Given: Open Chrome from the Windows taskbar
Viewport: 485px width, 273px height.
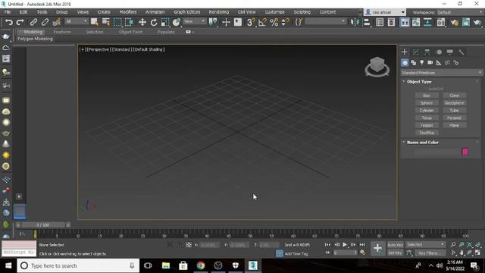Looking at the screenshot, I should click(x=200, y=265).
